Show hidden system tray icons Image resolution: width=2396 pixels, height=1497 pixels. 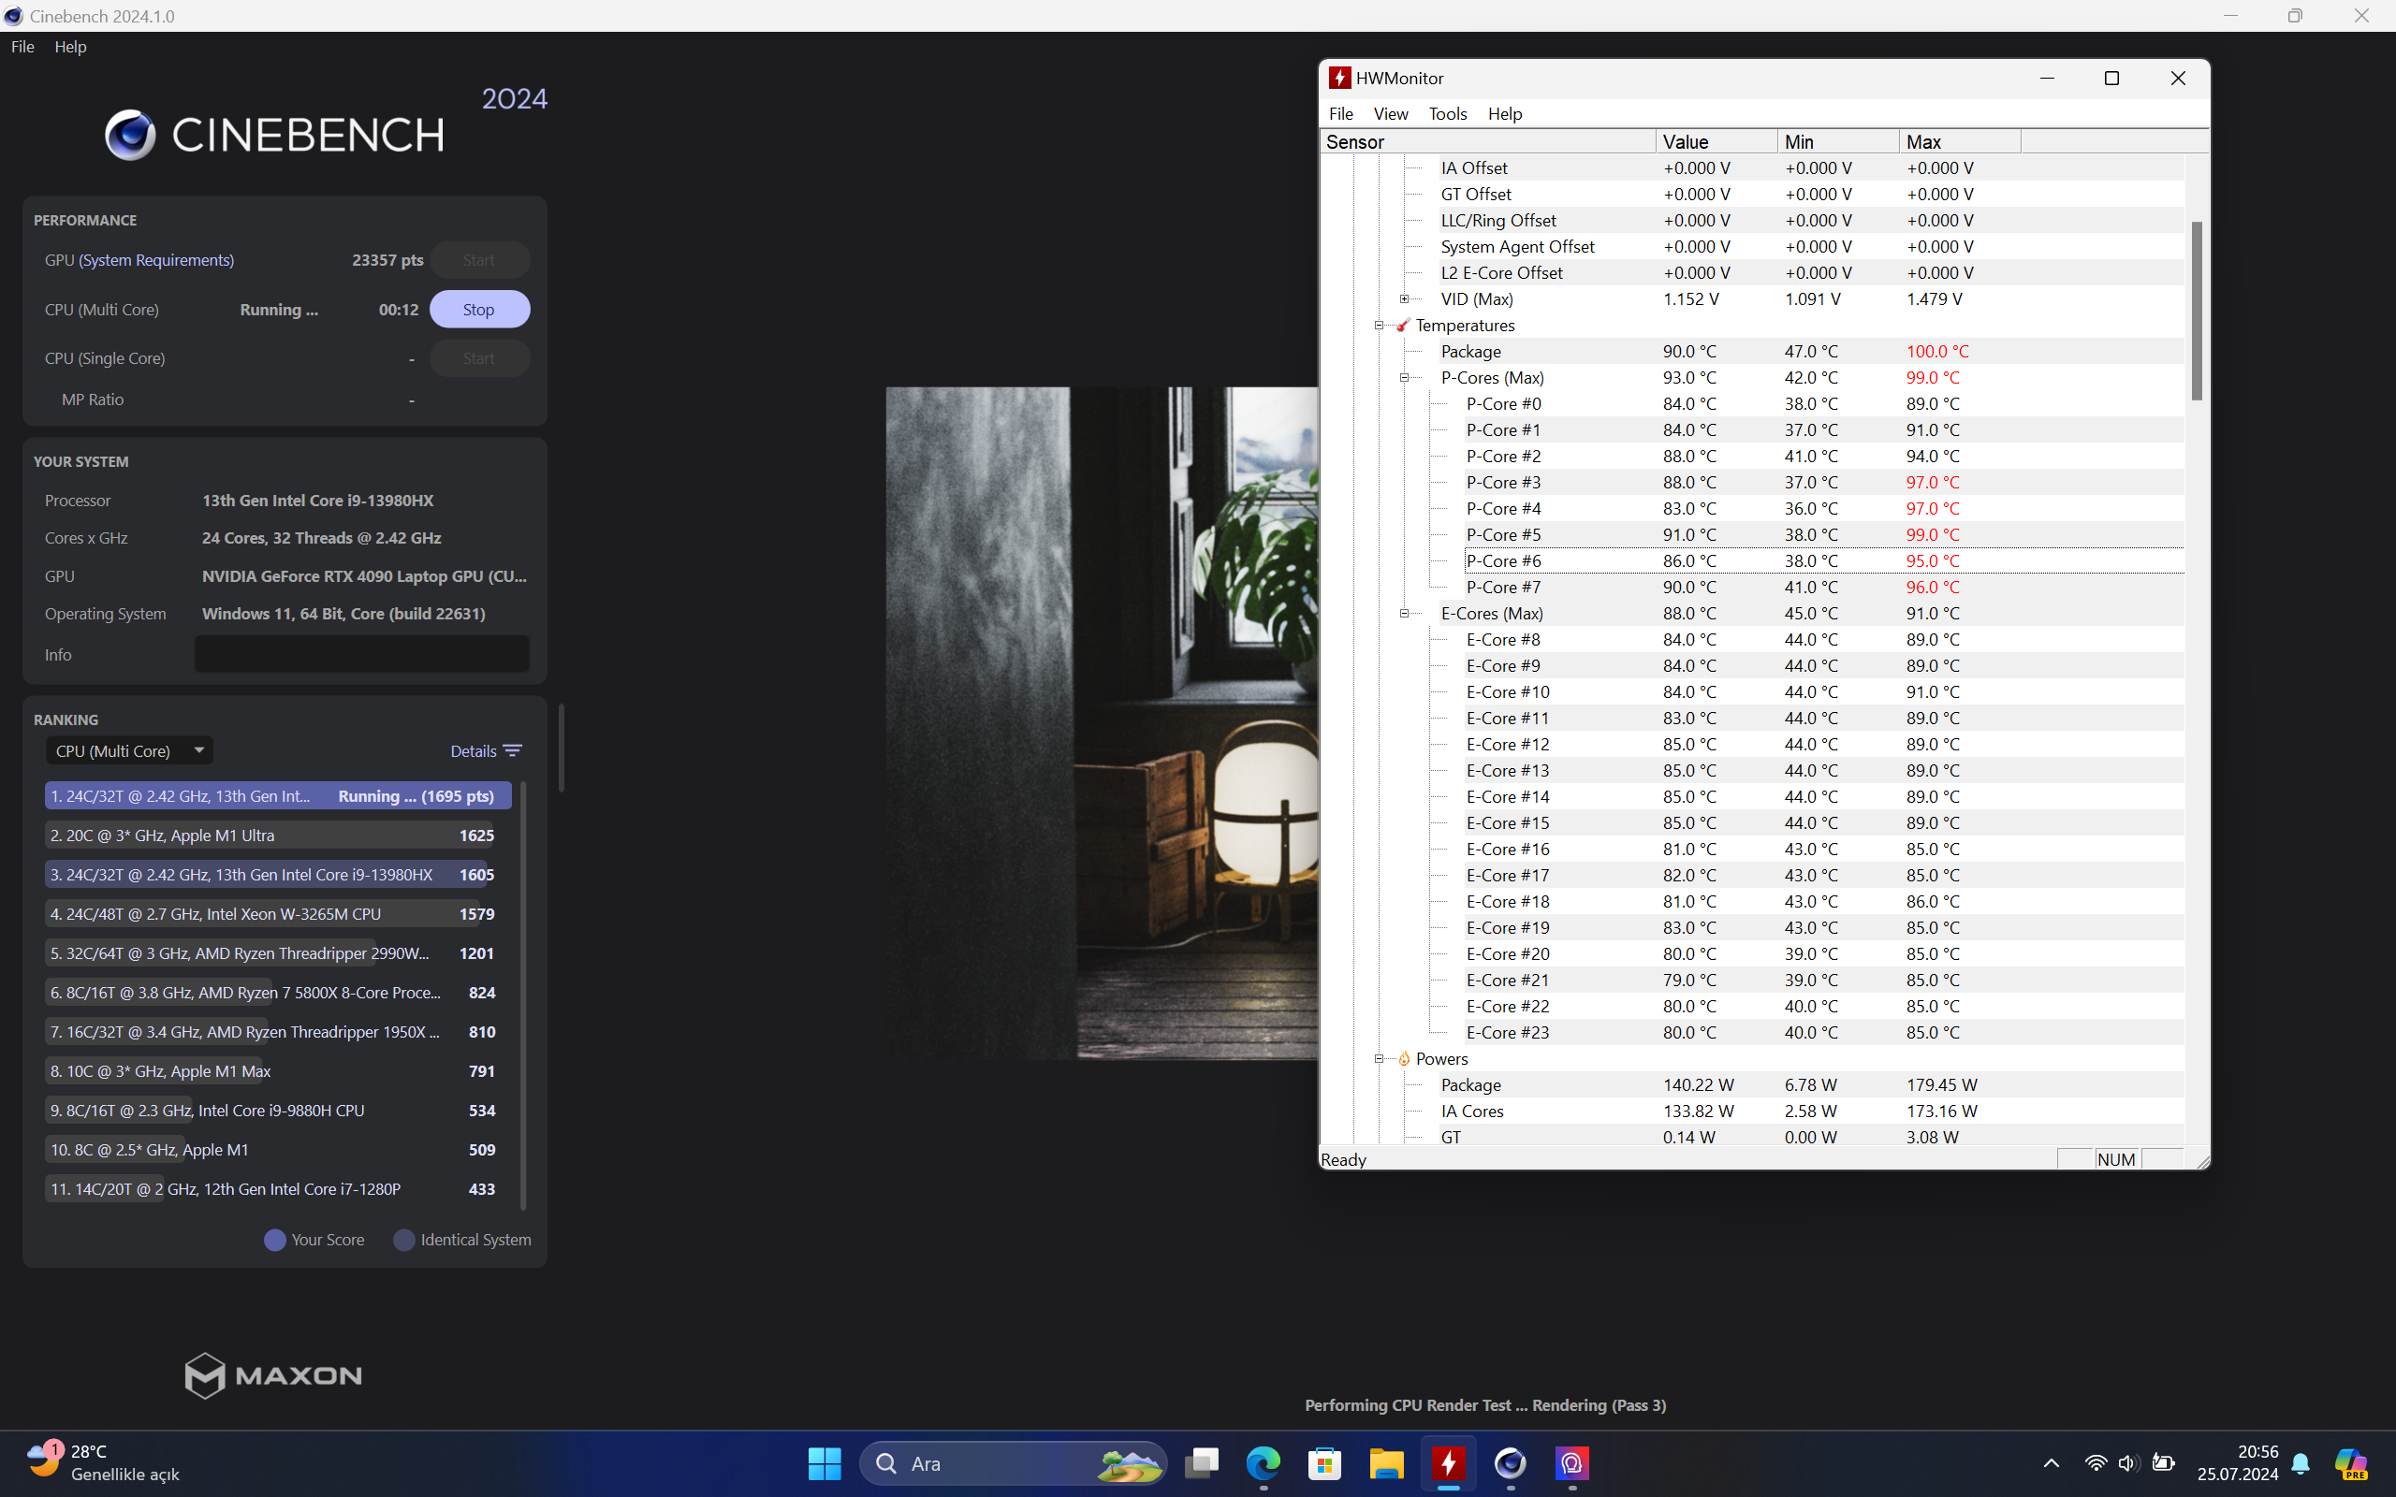[2051, 1463]
